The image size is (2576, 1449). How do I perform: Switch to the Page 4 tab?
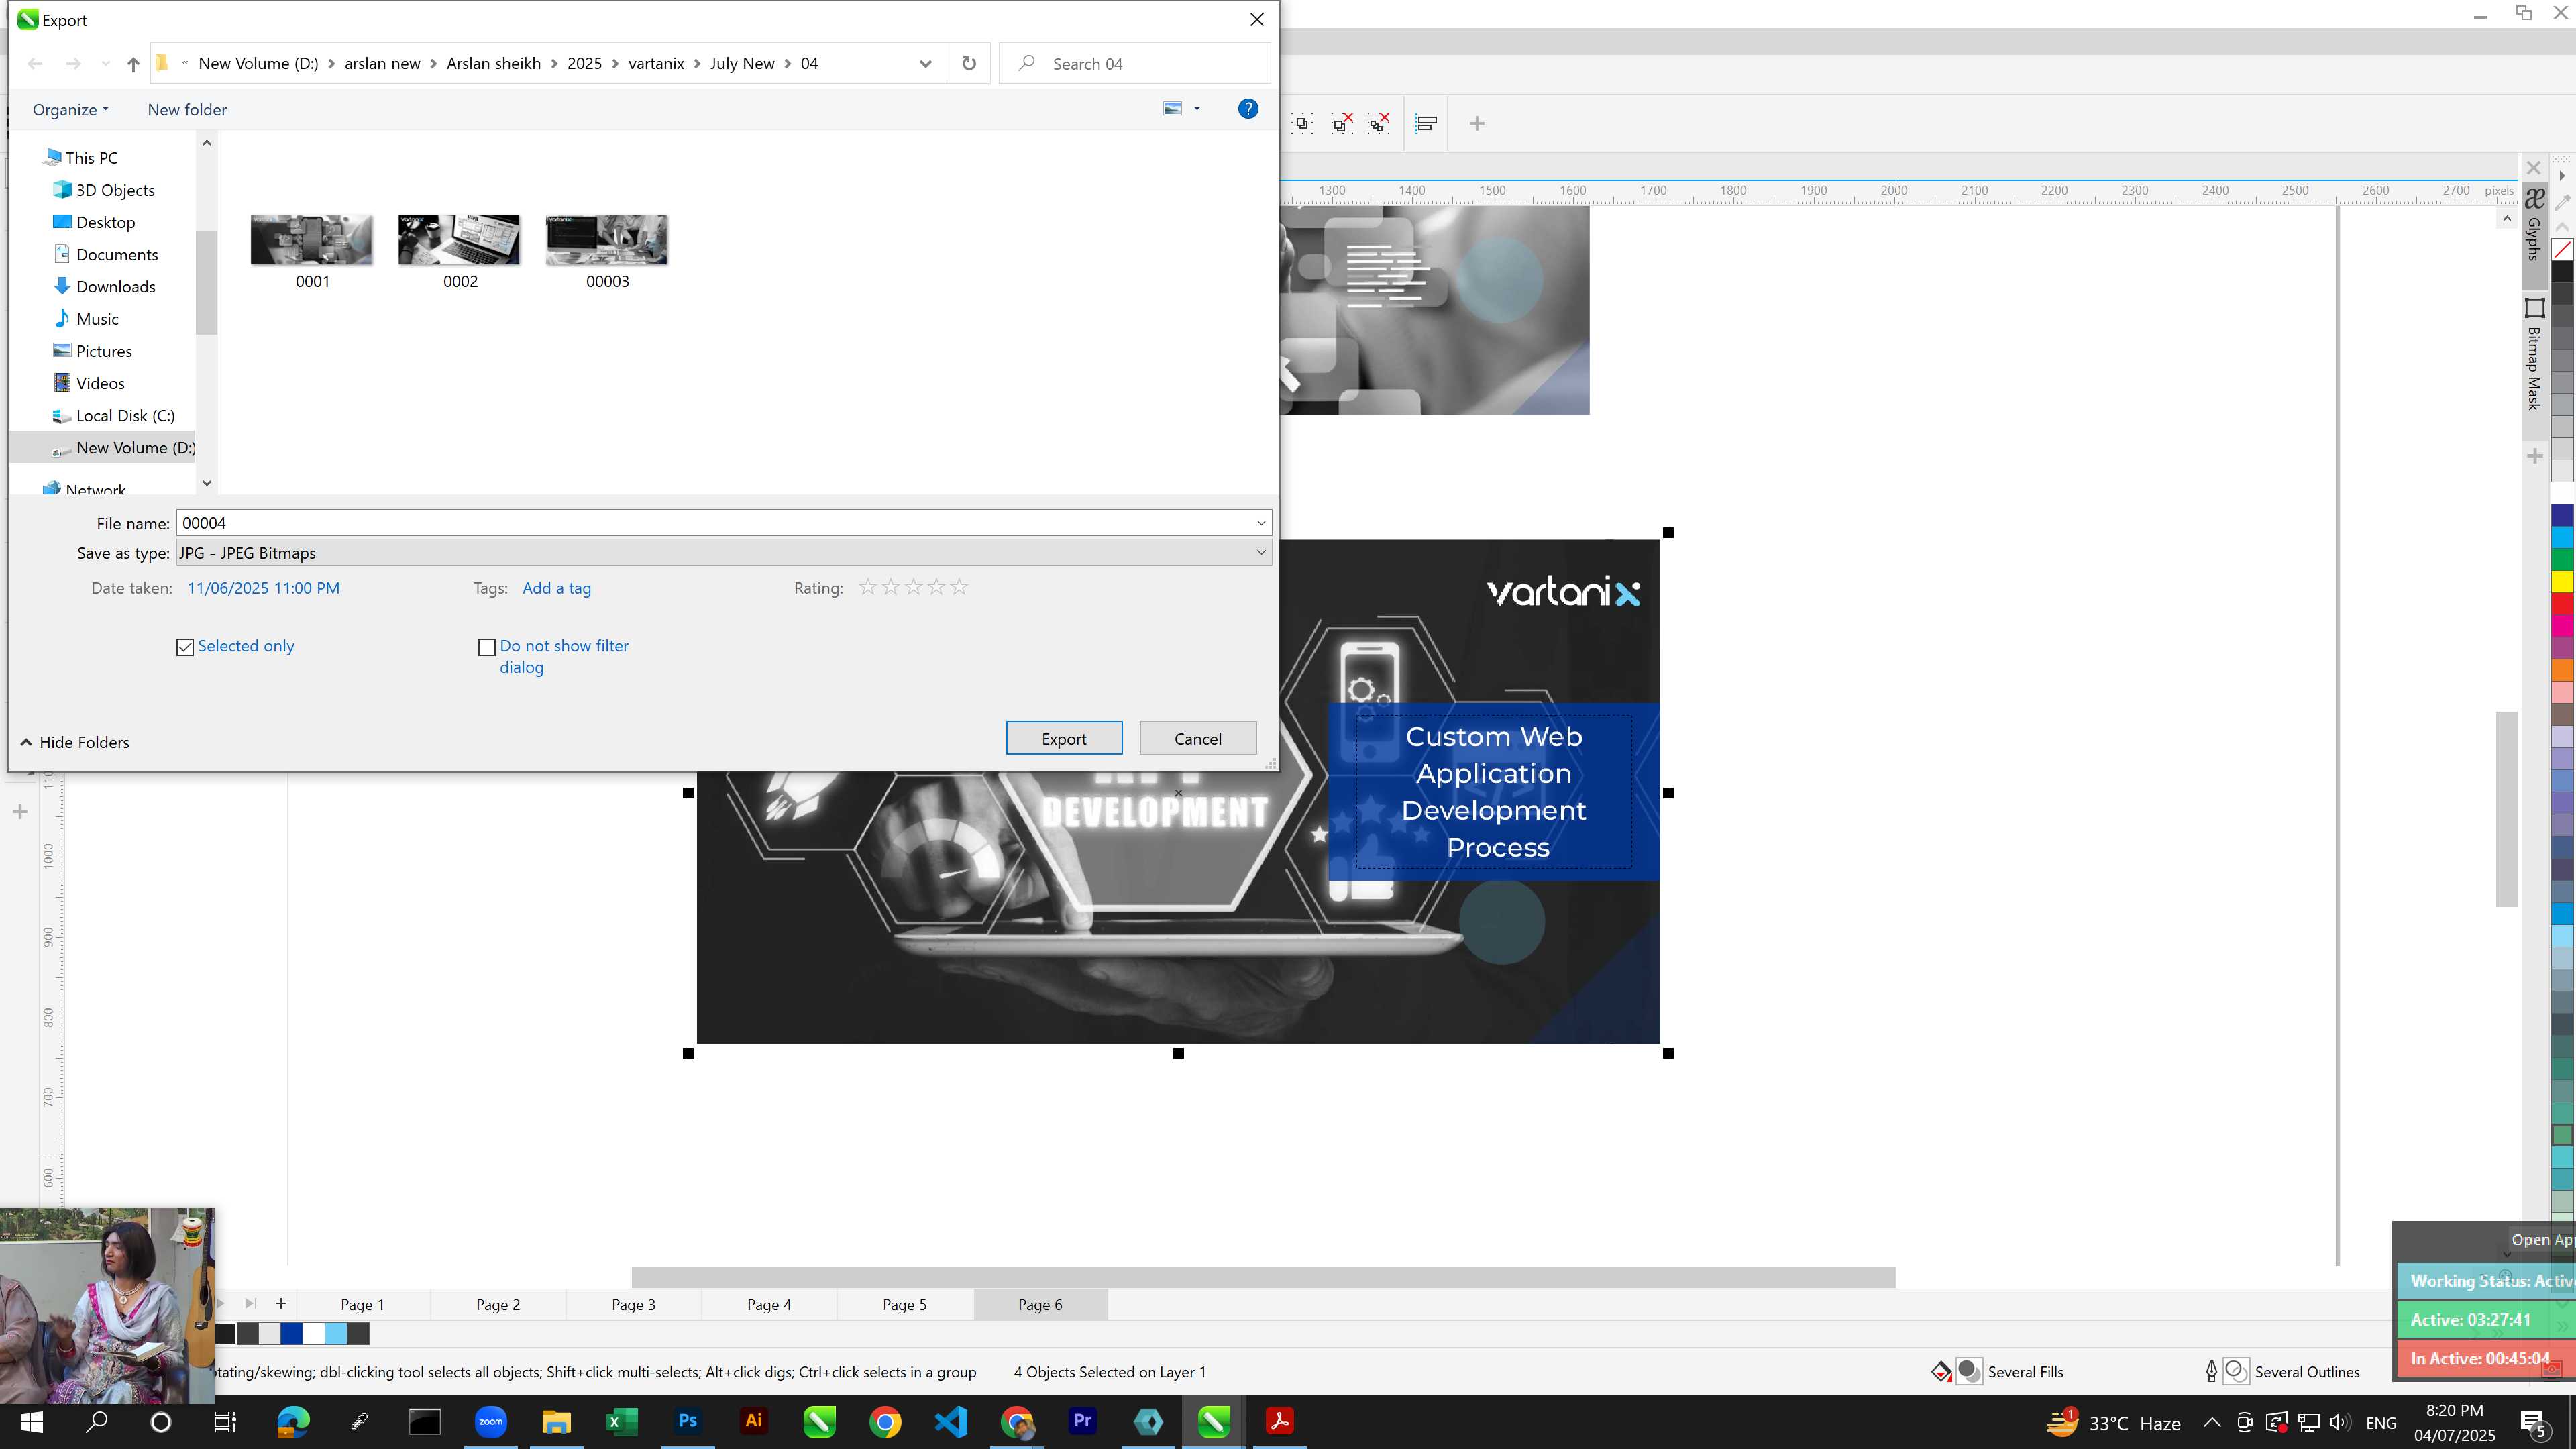(769, 1304)
